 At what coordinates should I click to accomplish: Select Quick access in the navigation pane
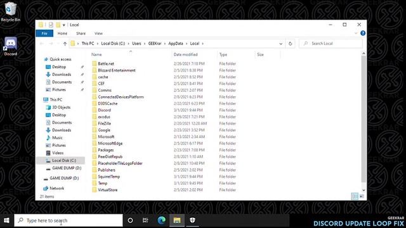pos(58,59)
